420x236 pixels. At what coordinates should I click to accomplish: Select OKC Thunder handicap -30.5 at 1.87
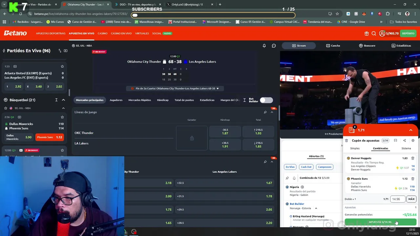(225, 131)
